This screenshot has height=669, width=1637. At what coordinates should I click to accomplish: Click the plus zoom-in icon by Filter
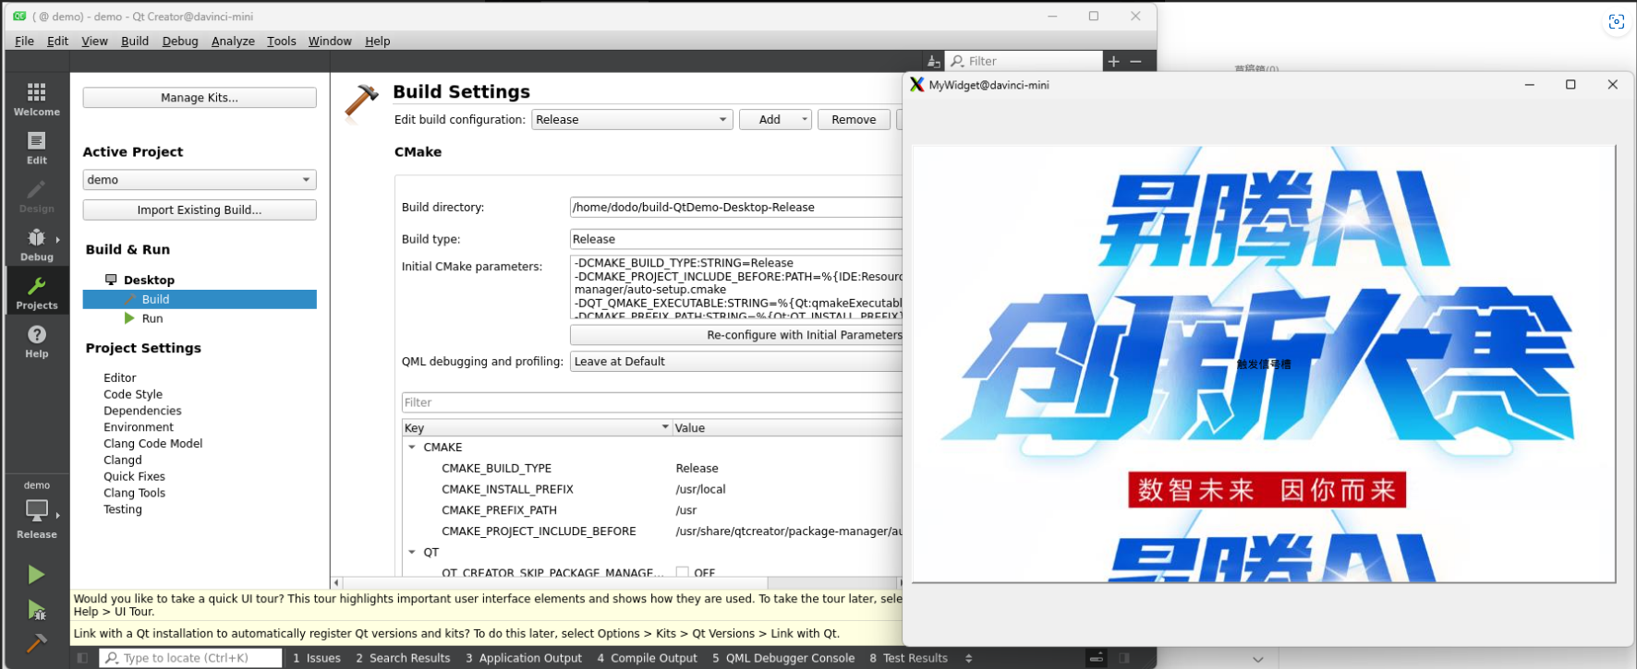pos(1114,62)
